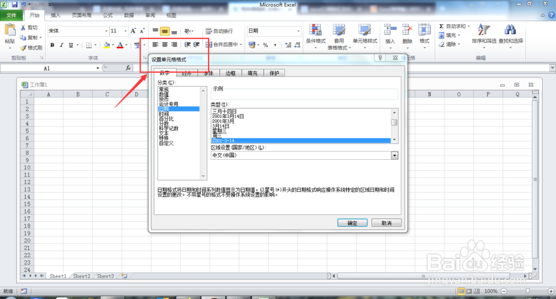This screenshot has height=299, width=556.
Task: Click the fx Insert Function icon
Action: pyautogui.click(x=128, y=68)
